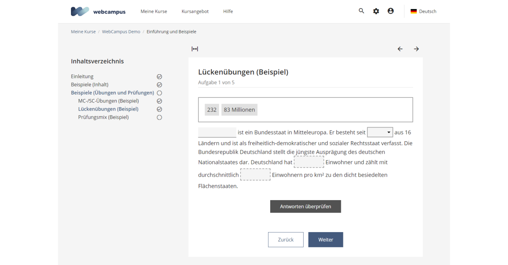The height and width of the screenshot is (265, 508).
Task: Click the Weiter button
Action: (x=325, y=239)
